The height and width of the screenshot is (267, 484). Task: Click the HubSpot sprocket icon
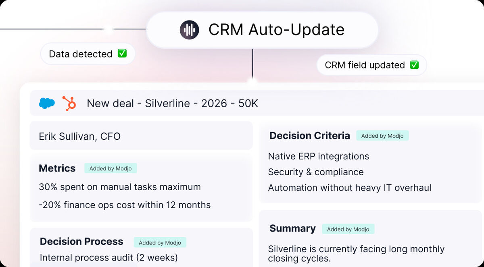[69, 103]
